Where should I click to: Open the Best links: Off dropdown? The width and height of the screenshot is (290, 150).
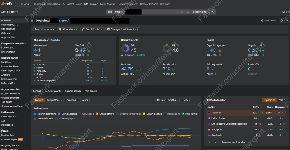(92, 29)
